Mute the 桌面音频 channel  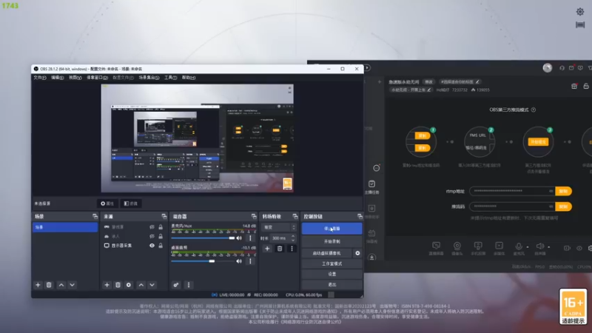click(239, 261)
